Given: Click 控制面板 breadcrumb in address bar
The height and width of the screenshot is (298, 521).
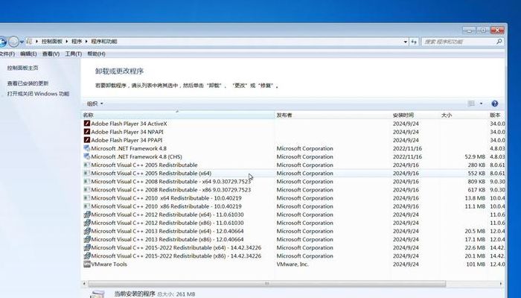Looking at the screenshot, I should pyautogui.click(x=52, y=42).
